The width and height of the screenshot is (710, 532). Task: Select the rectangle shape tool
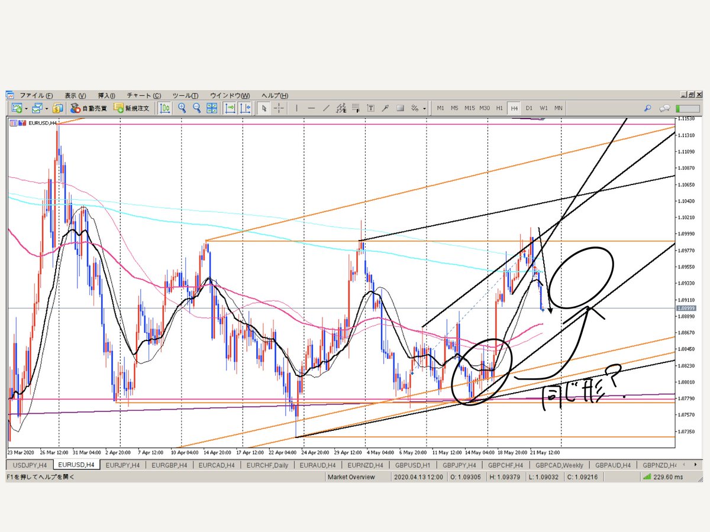[400, 108]
